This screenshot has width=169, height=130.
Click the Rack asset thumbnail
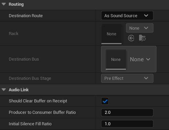click(111, 34)
